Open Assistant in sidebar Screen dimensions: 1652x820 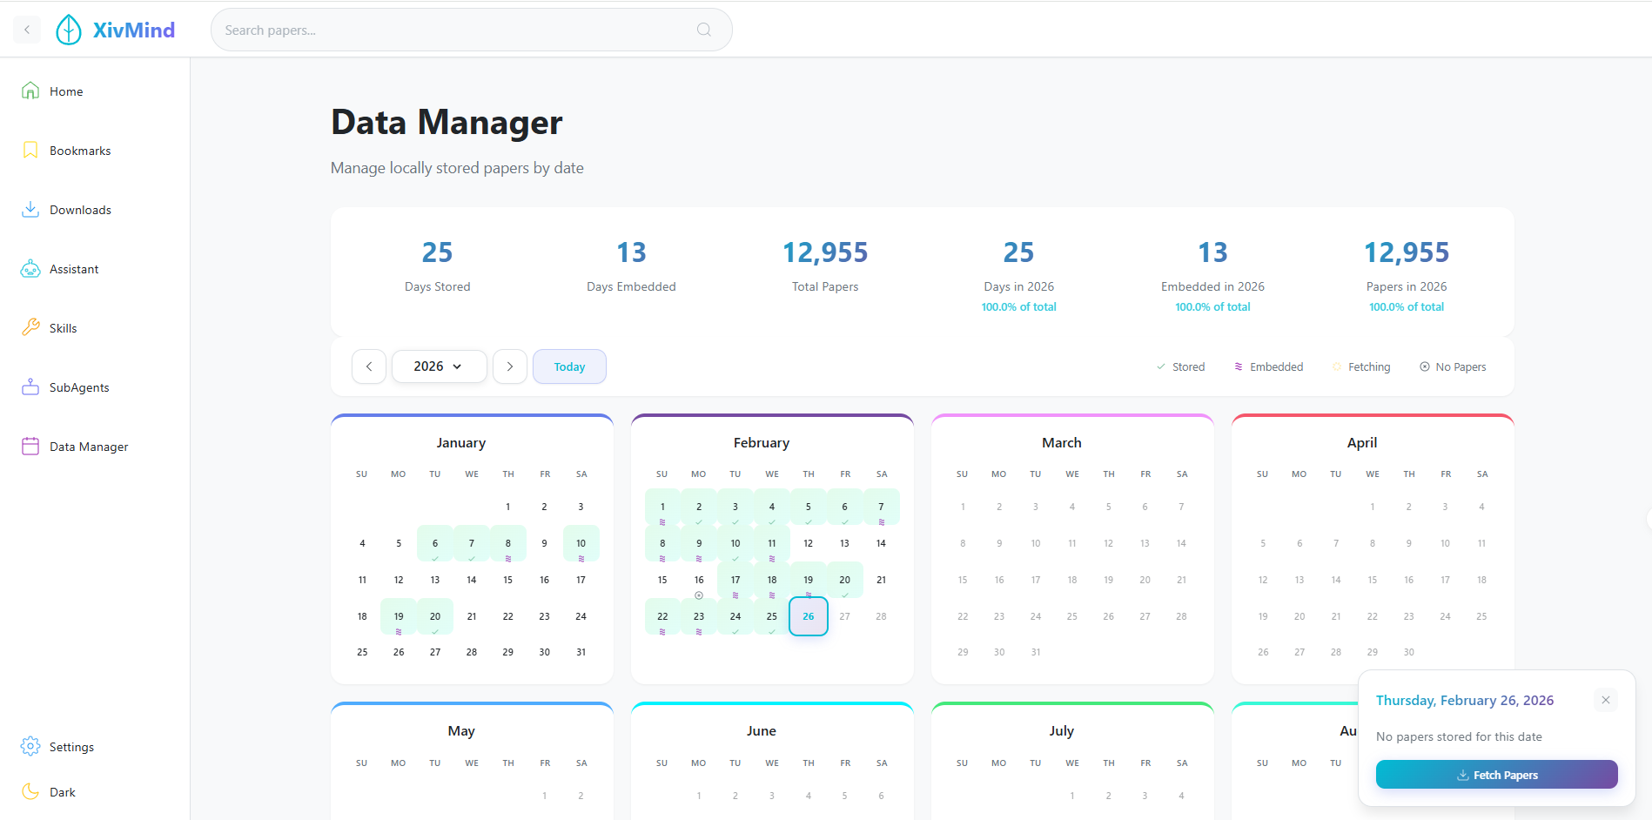95,268
